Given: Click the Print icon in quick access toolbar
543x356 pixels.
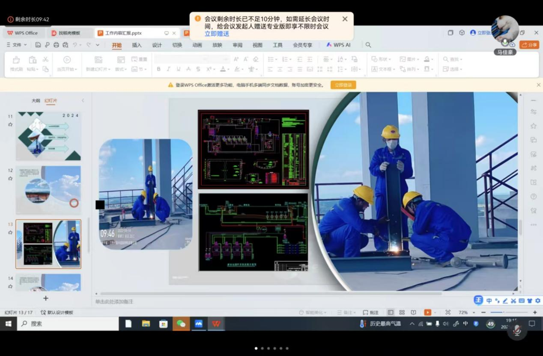Looking at the screenshot, I should tap(56, 45).
